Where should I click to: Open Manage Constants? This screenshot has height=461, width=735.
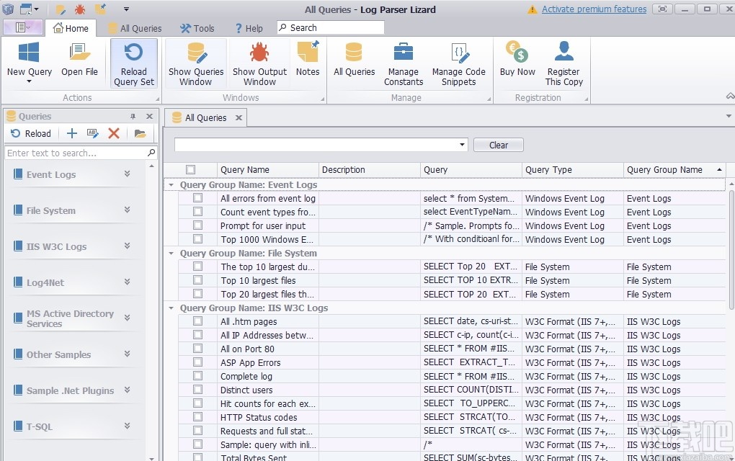point(404,63)
